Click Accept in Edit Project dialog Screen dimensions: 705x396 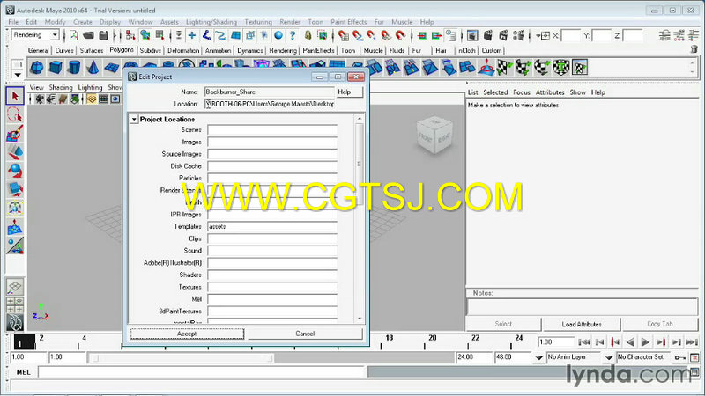[187, 334]
